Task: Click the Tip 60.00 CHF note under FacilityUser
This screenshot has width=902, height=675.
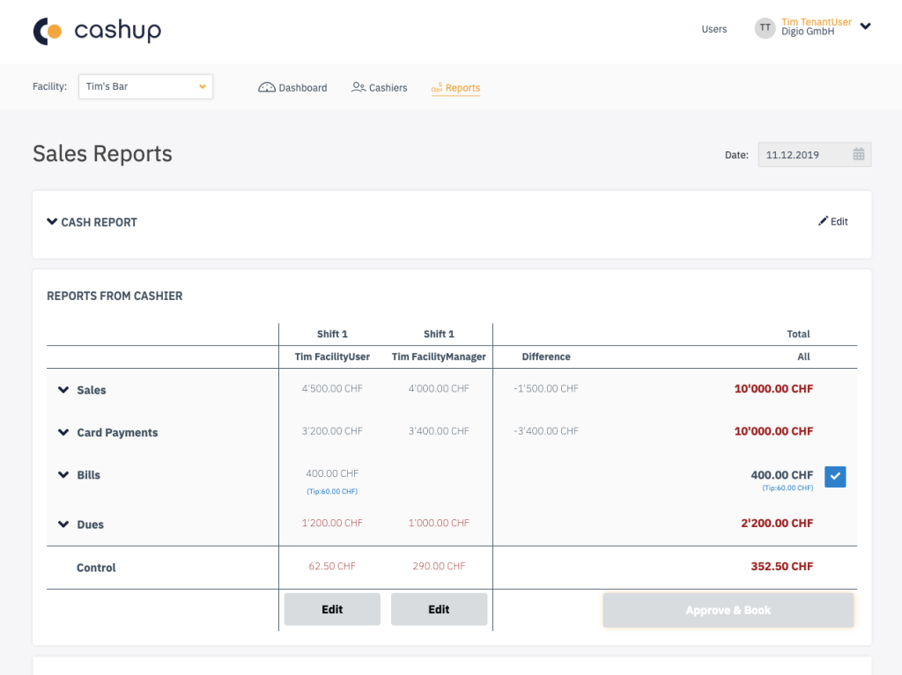Action: click(332, 491)
